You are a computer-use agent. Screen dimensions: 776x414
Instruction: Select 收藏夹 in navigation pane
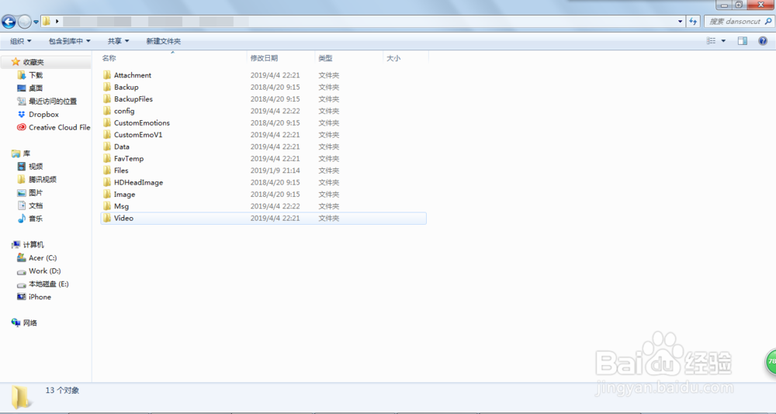tap(33, 62)
